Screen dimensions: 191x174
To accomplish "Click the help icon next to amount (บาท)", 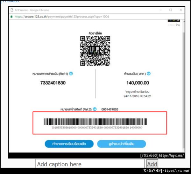I will [x=149, y=73].
